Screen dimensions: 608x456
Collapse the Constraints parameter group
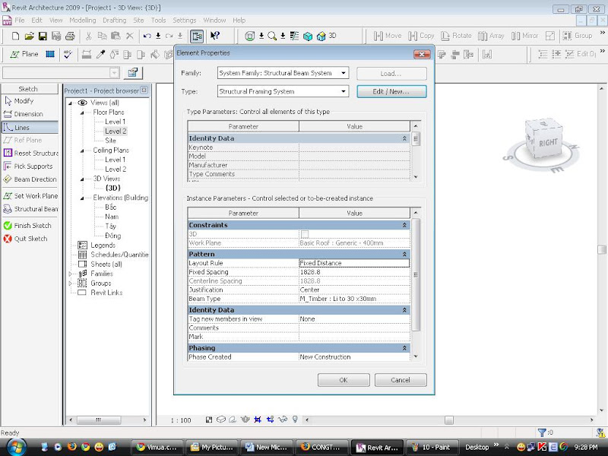(x=404, y=225)
